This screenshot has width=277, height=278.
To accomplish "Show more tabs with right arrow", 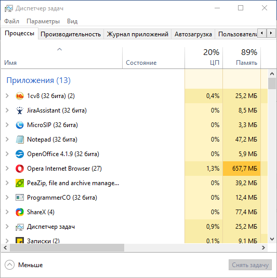I will (x=271, y=33).
